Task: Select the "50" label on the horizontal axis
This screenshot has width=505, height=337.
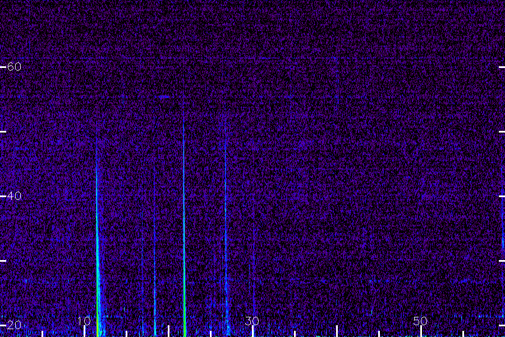Action: pyautogui.click(x=420, y=321)
